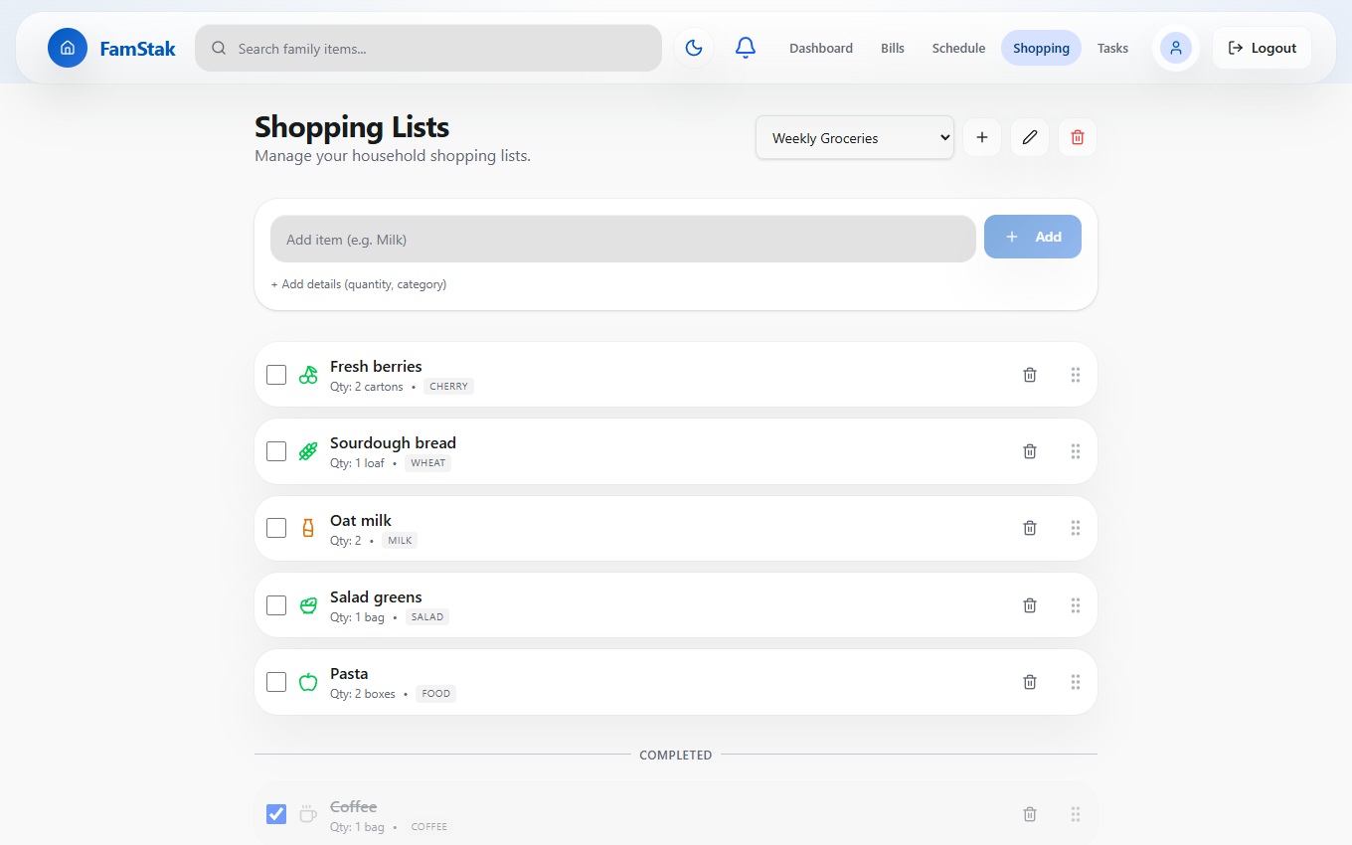Click the MILK category tag

(400, 541)
